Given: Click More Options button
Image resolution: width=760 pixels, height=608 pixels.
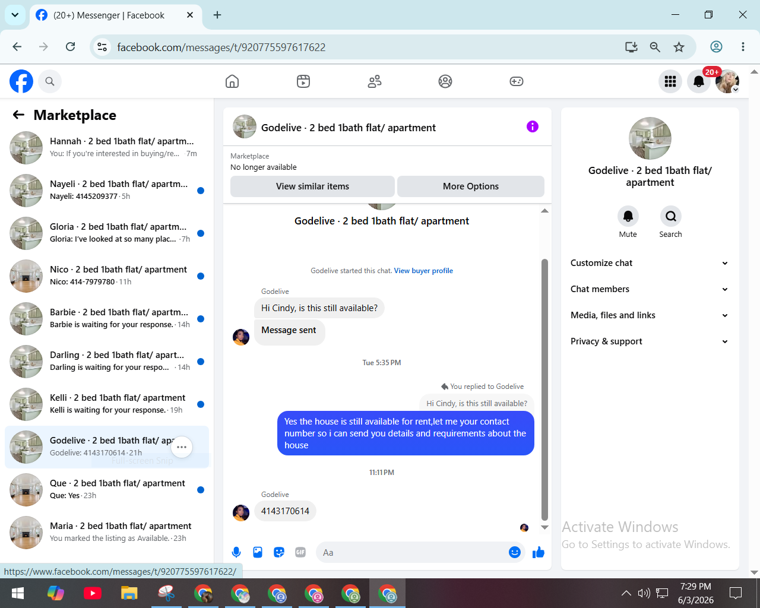Looking at the screenshot, I should point(471,186).
